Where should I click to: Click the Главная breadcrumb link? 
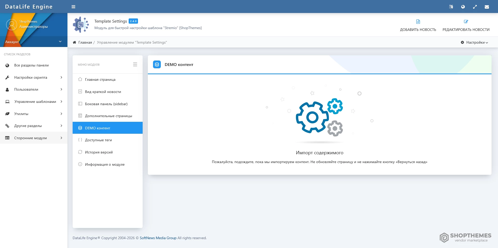pyautogui.click(x=85, y=42)
